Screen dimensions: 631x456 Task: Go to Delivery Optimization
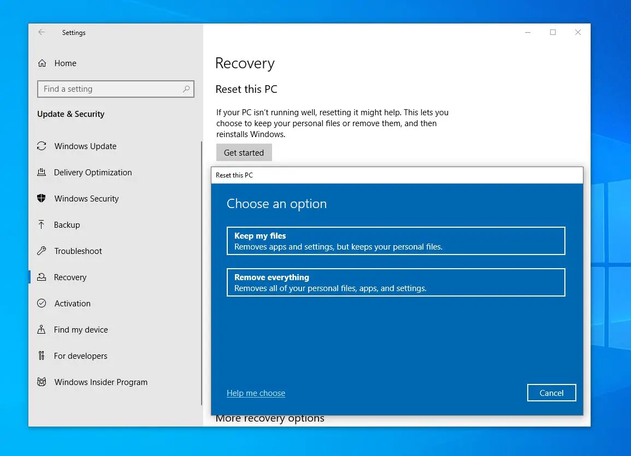point(93,172)
